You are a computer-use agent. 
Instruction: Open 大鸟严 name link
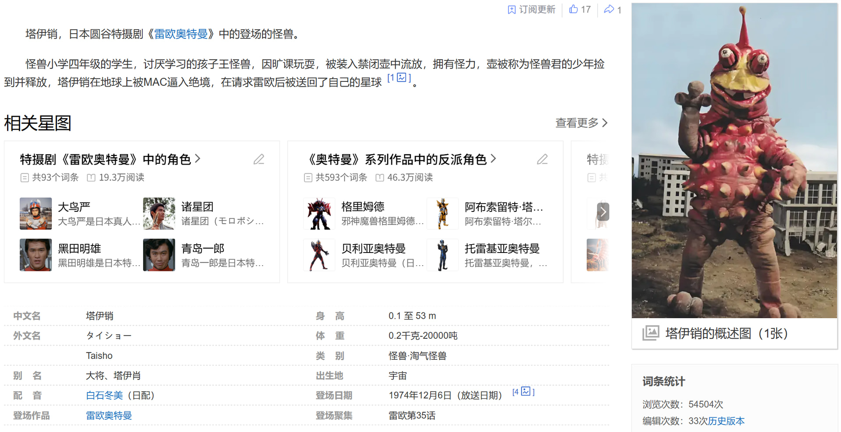click(x=74, y=207)
